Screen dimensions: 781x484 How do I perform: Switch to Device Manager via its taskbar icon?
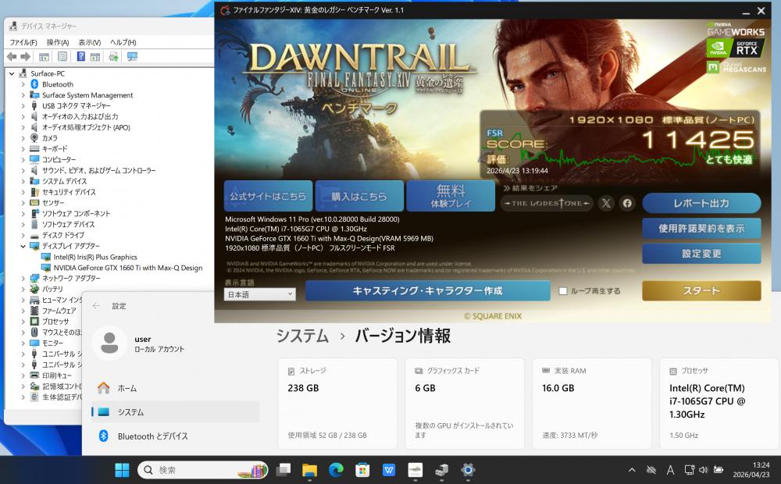click(x=441, y=470)
